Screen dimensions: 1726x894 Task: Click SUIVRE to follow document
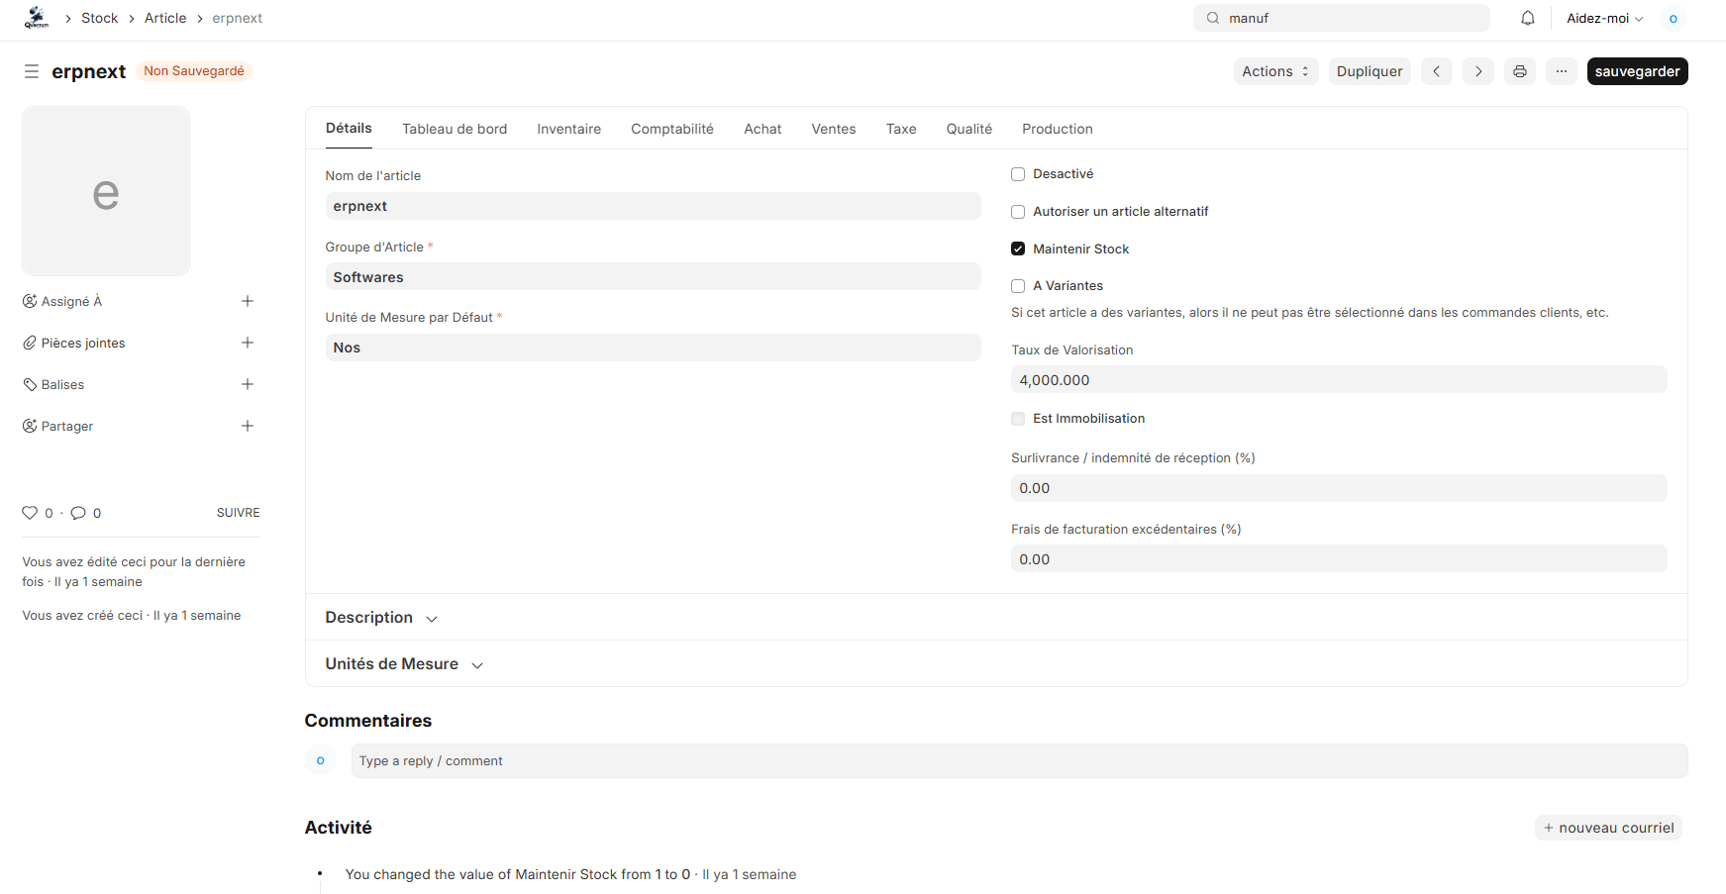click(239, 513)
